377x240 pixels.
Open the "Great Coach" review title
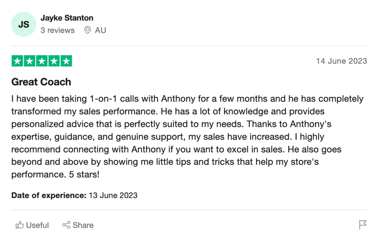click(x=41, y=82)
